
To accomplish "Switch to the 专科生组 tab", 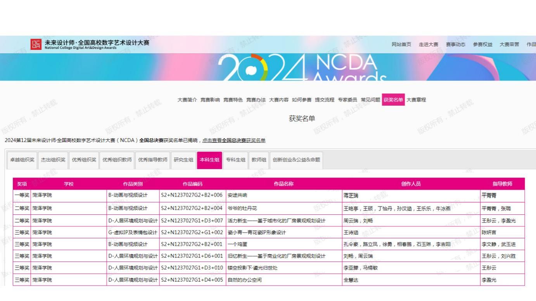I will [x=236, y=160].
